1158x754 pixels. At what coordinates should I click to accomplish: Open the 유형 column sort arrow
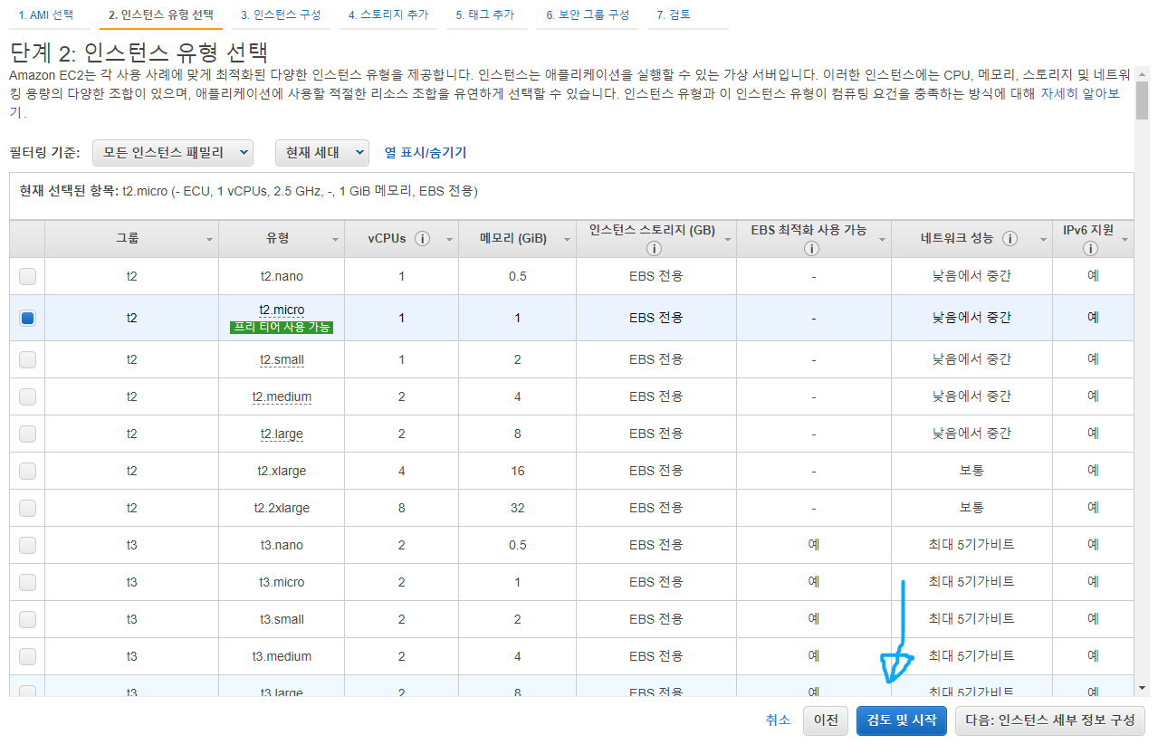pyautogui.click(x=336, y=240)
